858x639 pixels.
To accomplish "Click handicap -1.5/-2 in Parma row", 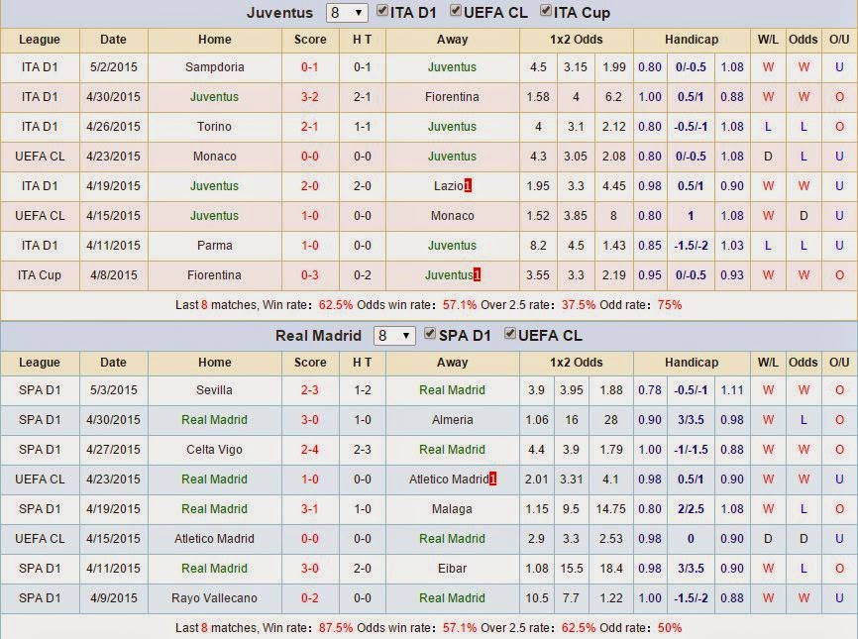I will [691, 246].
